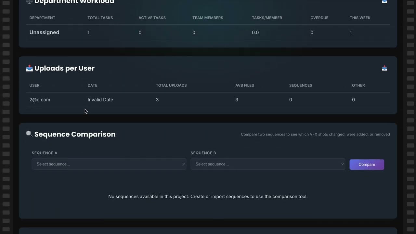Click the USER column header
416x234 pixels.
click(x=34, y=85)
